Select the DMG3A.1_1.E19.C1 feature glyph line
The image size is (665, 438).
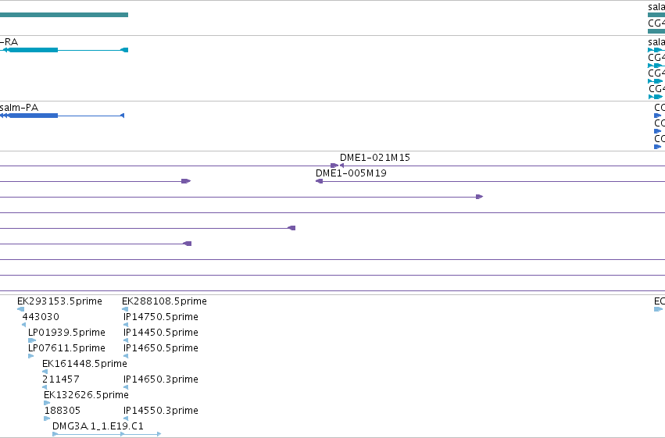tap(106, 434)
